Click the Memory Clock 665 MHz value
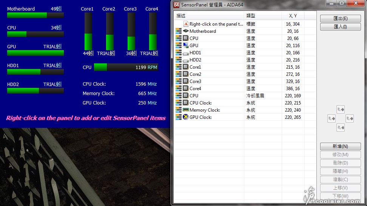This screenshot has height=206, width=367. point(148,93)
